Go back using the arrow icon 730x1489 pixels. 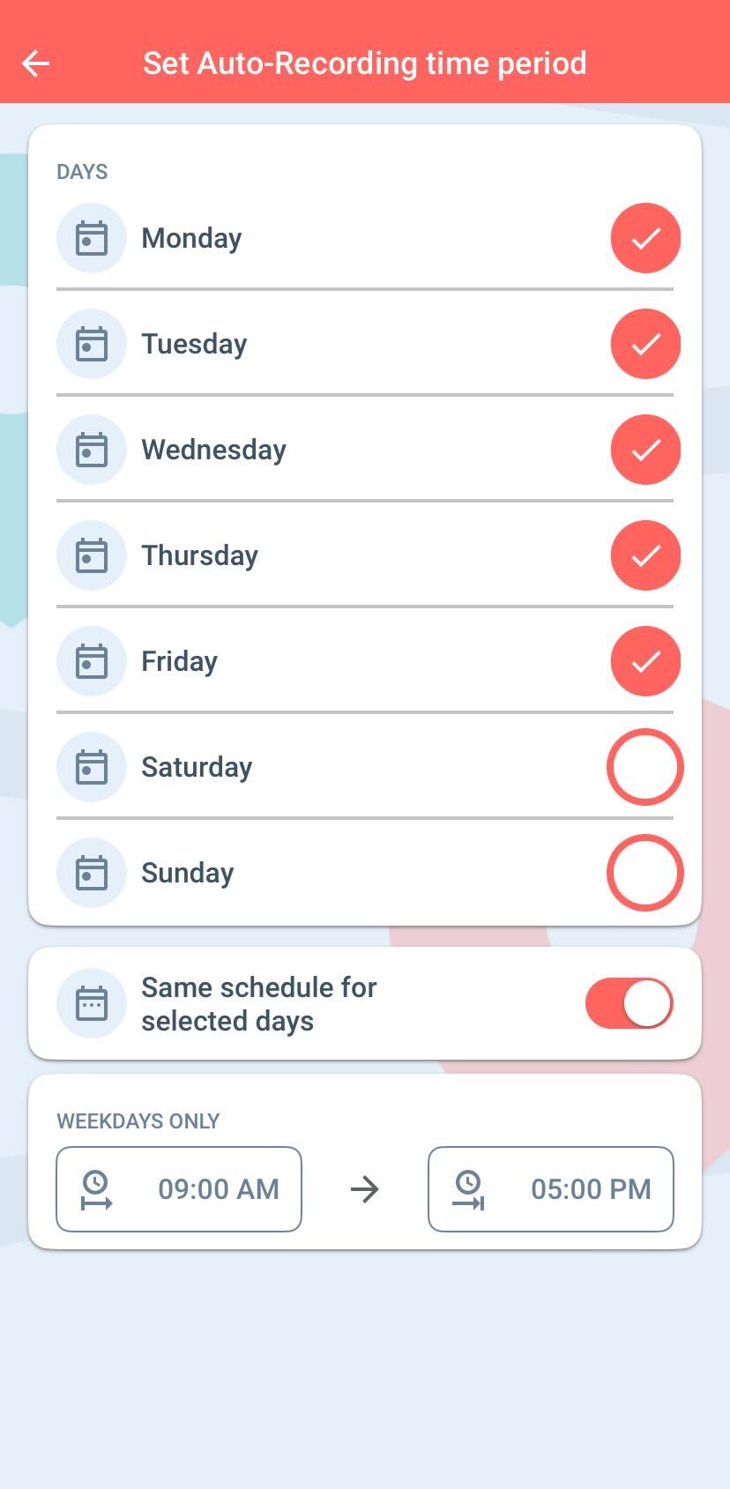[36, 63]
